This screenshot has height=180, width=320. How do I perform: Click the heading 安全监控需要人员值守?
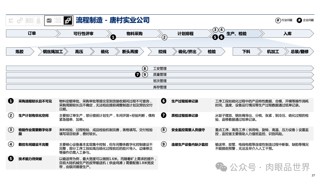point(188,130)
